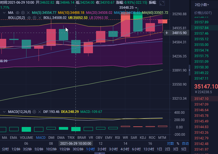Select the BRAR indicator tab
The image size is (218, 154).
pos(82,138)
